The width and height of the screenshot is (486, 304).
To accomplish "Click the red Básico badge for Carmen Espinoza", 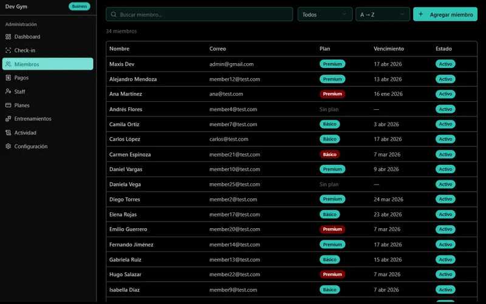I will (330, 154).
